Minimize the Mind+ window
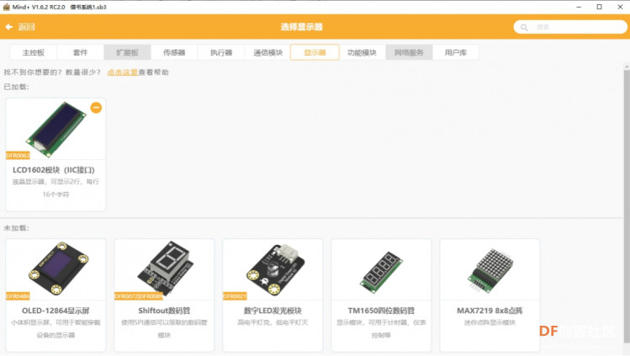Viewport: 630px width, 356px height. pyautogui.click(x=579, y=7)
